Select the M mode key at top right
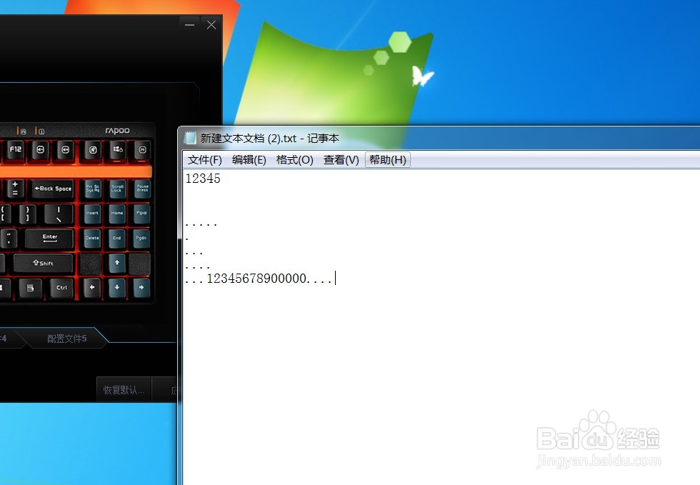 (142, 150)
